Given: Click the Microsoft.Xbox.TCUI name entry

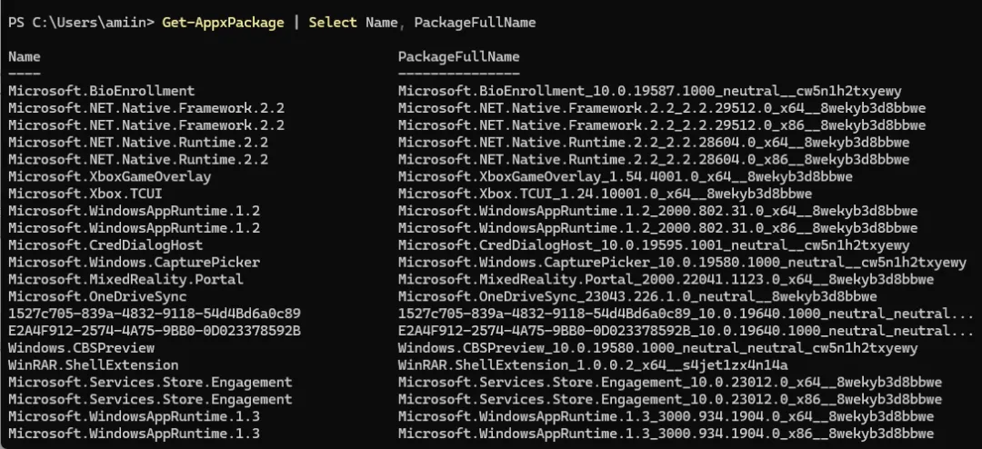Looking at the screenshot, I should tap(89, 194).
